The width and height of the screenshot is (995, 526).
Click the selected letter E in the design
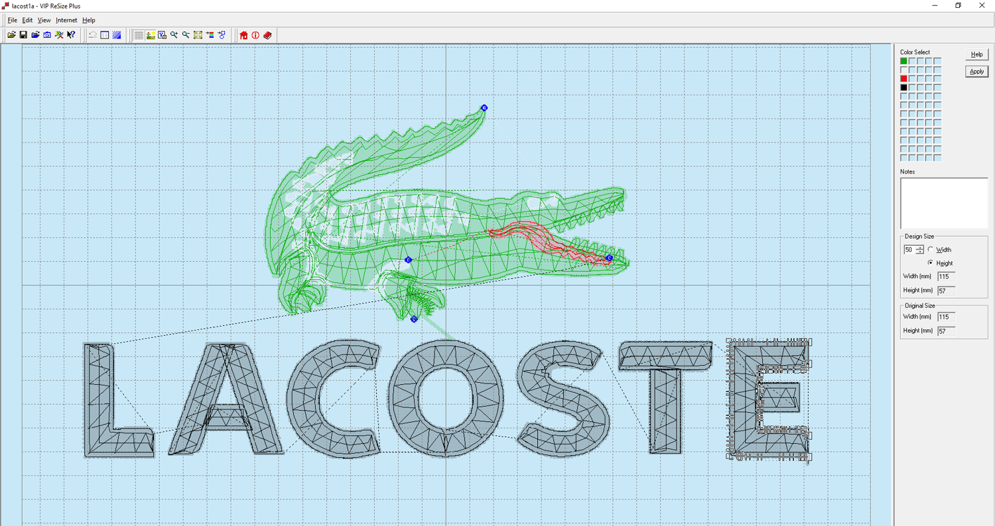click(x=769, y=399)
